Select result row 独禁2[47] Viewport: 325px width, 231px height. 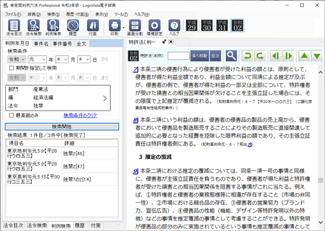(x=62, y=167)
